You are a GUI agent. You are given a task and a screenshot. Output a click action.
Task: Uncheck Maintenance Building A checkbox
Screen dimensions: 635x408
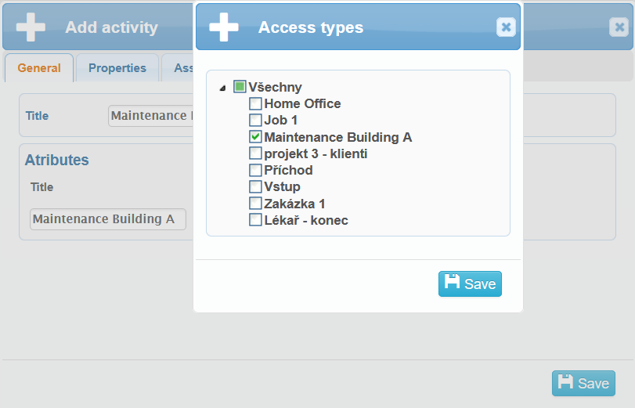[255, 136]
